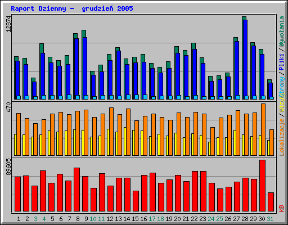Click day label 5 on the axis
Viewport: 288px width, 225px height.
pos(52,219)
